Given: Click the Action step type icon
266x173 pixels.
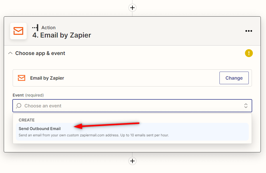Looking at the screenshot, I should [x=35, y=27].
